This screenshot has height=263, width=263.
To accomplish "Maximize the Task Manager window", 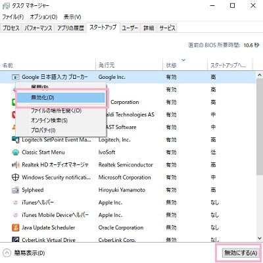I will pyautogui.click(x=232, y=6).
